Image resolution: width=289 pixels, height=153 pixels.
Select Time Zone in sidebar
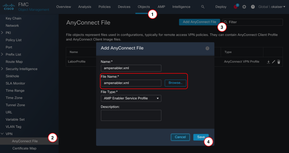[x=14, y=98]
